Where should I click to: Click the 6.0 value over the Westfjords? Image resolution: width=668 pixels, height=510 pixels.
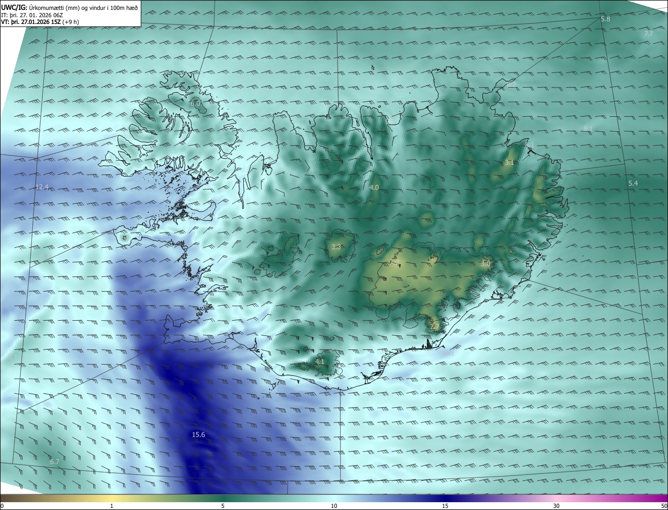coord(195,104)
